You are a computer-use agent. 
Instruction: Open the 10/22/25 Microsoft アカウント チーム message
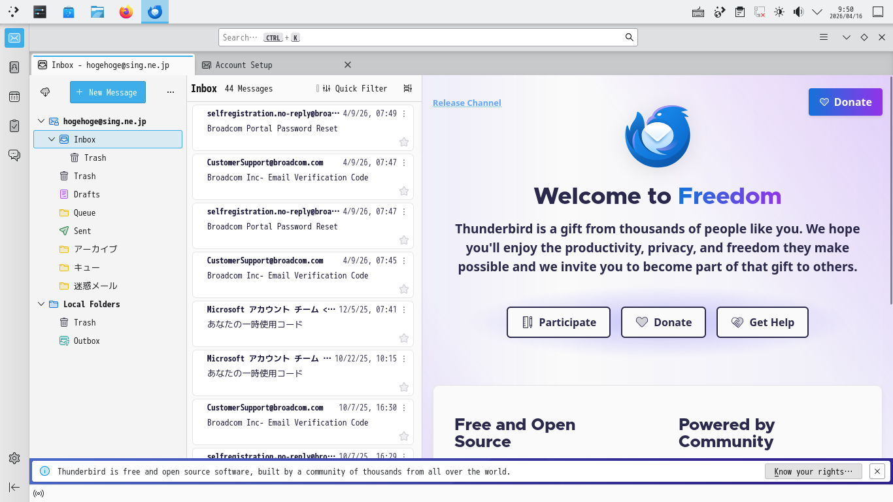tap(303, 373)
